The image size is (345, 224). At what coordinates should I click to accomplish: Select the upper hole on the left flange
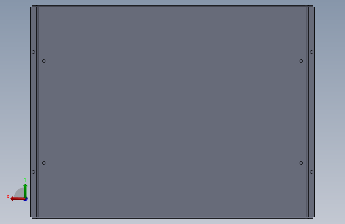pyautogui.click(x=33, y=52)
